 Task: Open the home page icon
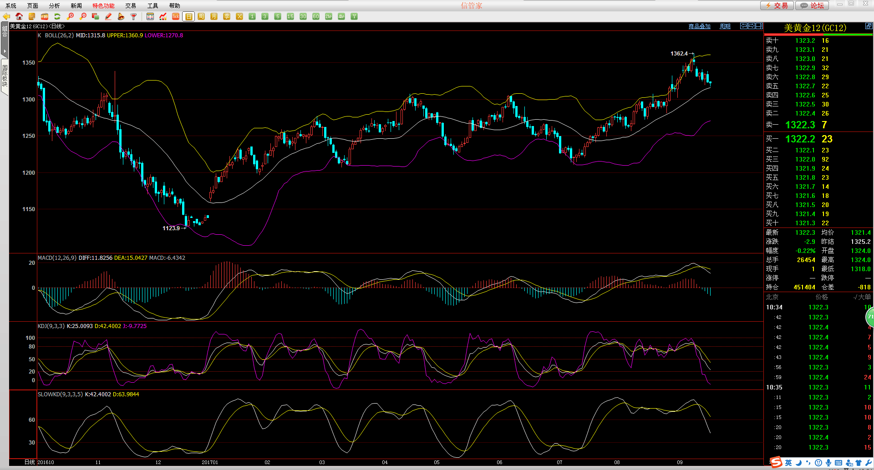[x=19, y=16]
